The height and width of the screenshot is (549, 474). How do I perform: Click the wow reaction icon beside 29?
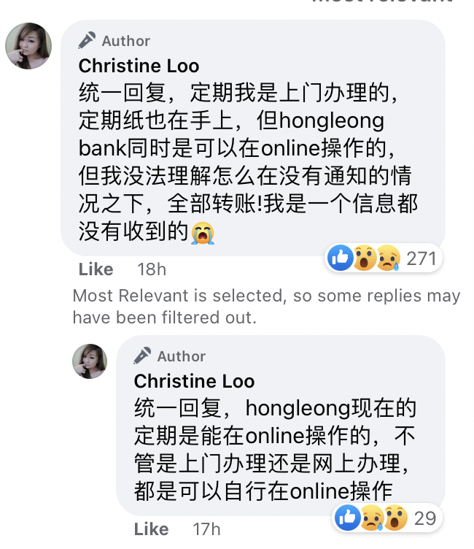pyautogui.click(x=395, y=517)
